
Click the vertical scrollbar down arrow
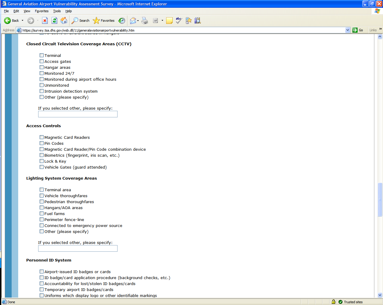(380, 295)
